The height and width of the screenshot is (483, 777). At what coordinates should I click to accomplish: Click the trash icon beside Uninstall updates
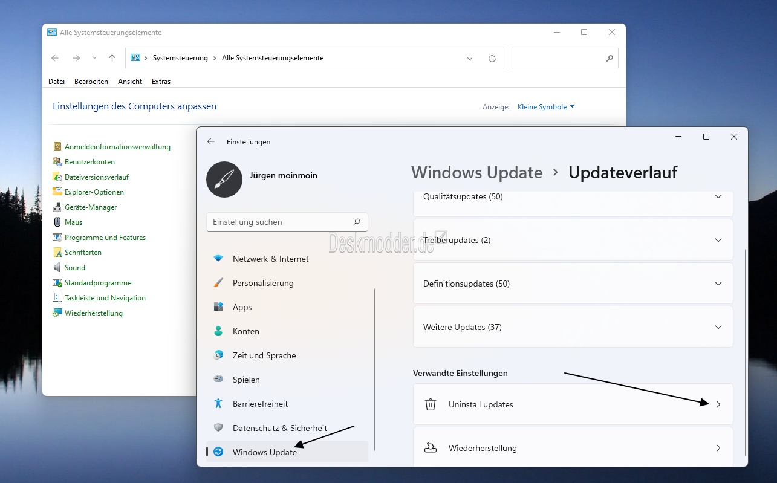(431, 404)
